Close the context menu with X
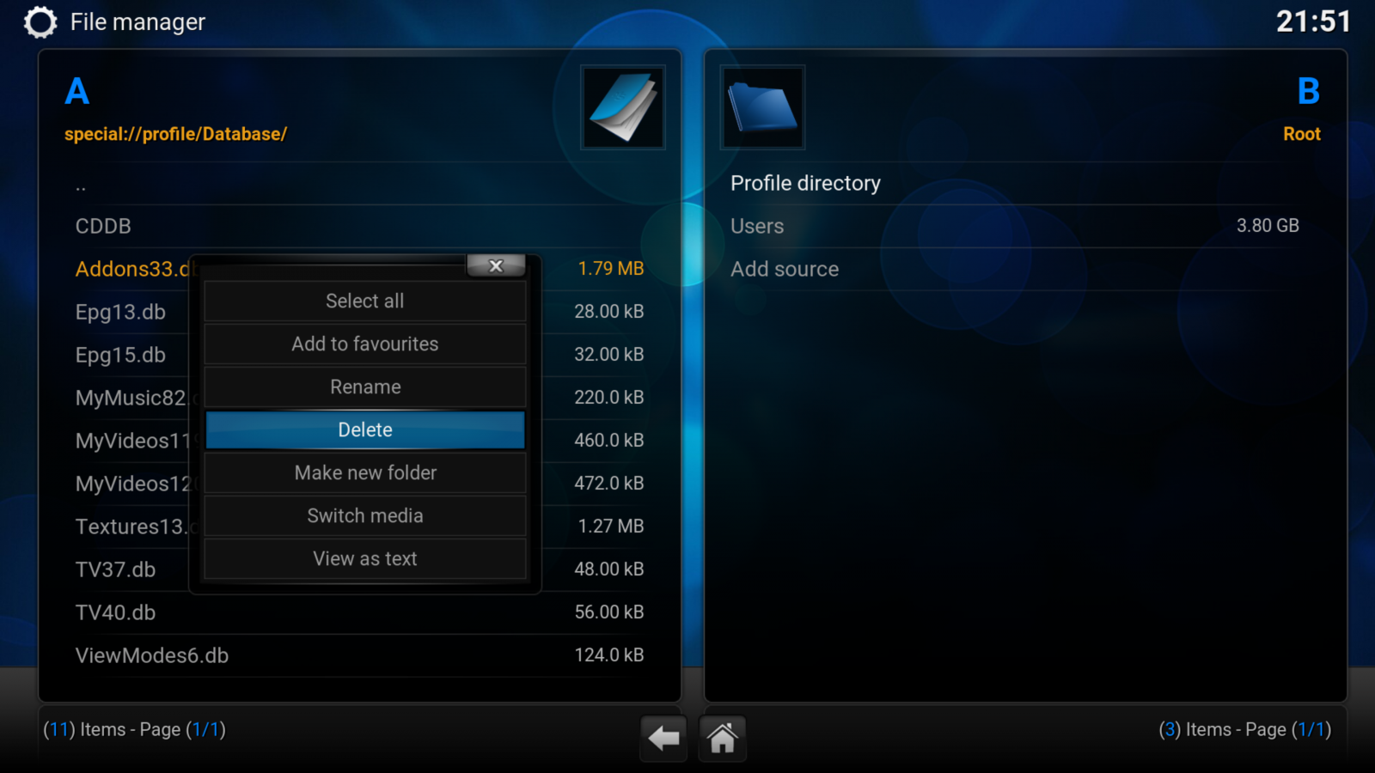Viewport: 1375px width, 773px height. (x=496, y=266)
